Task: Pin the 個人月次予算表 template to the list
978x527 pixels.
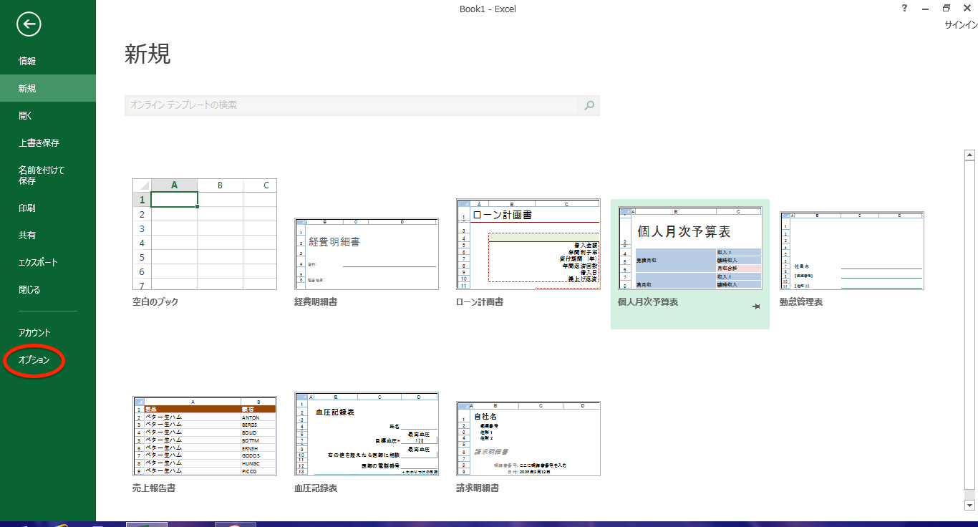Action: (755, 306)
